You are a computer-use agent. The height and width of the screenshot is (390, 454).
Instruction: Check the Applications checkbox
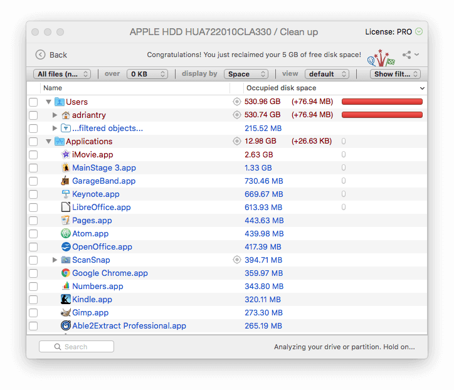pyautogui.click(x=33, y=142)
